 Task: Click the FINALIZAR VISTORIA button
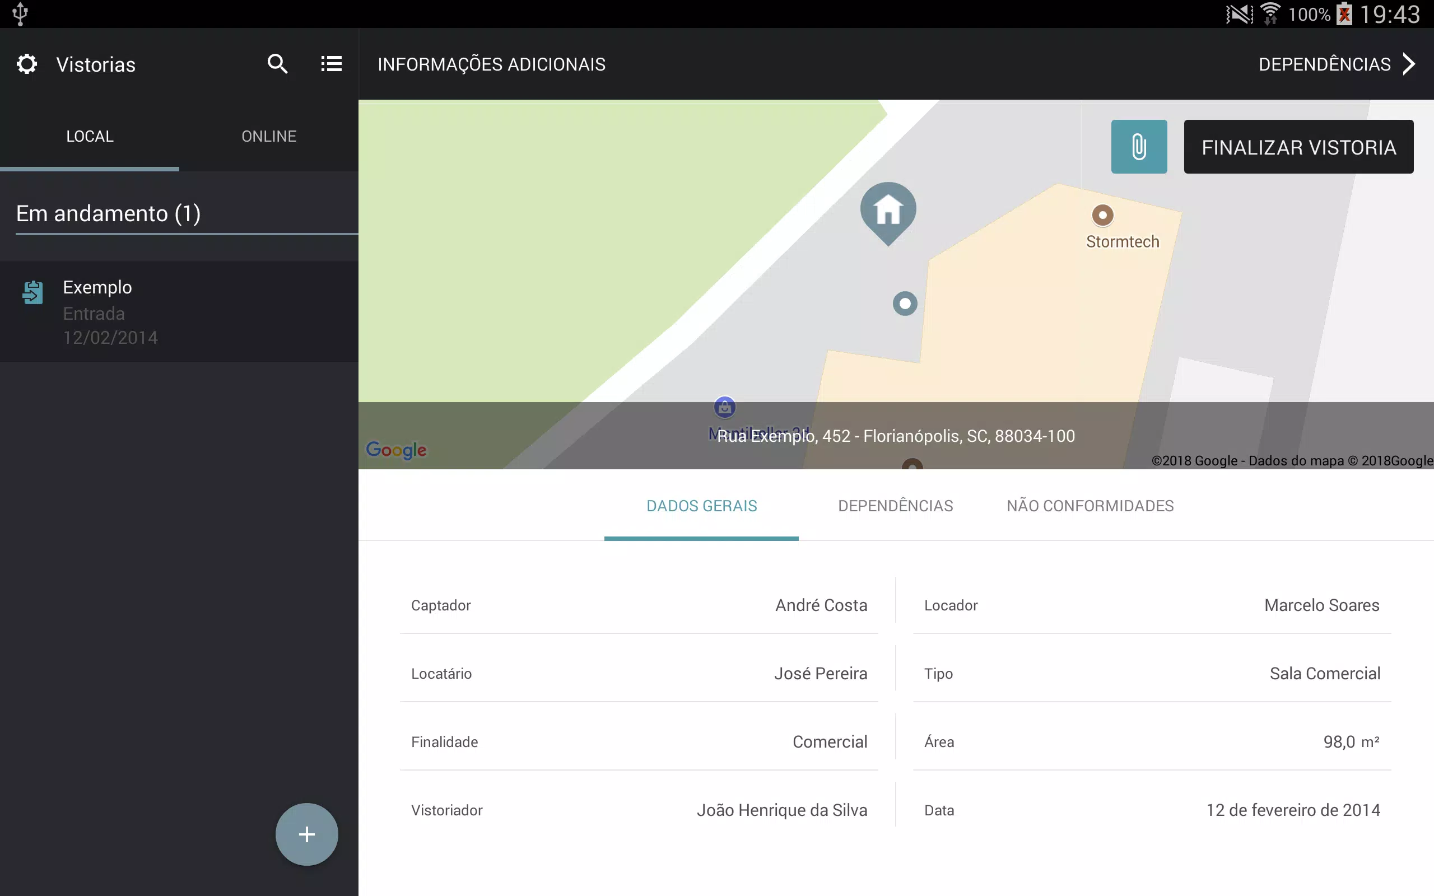click(1298, 147)
